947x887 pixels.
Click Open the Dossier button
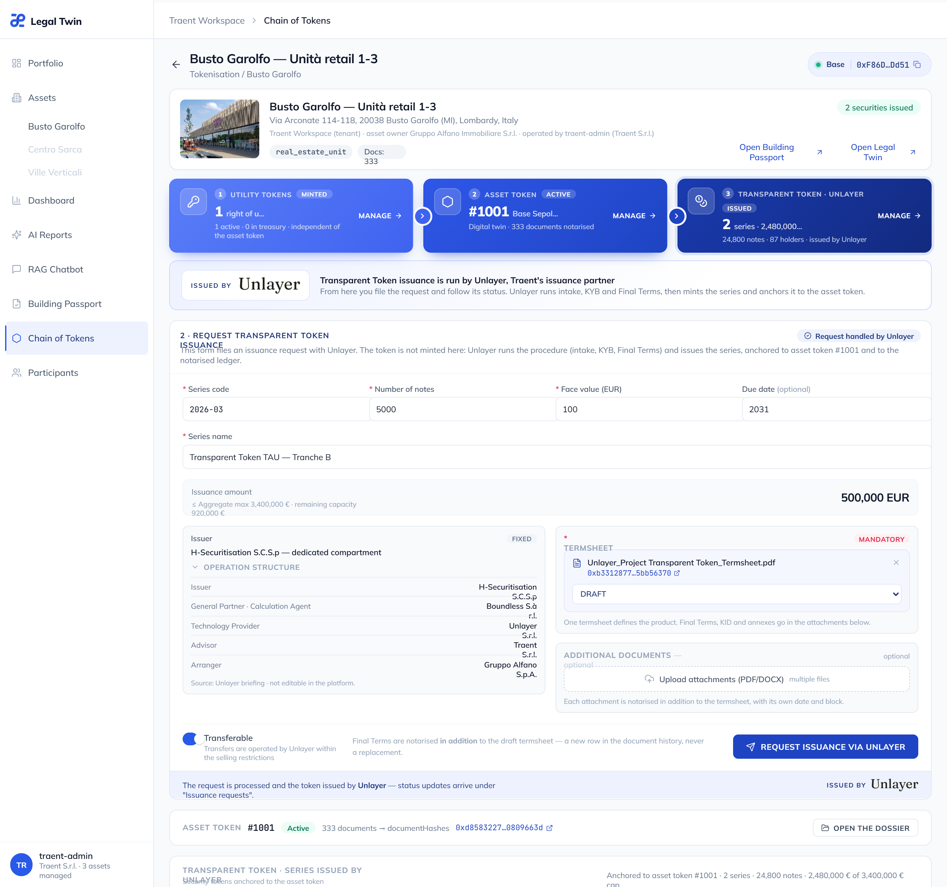pos(865,828)
